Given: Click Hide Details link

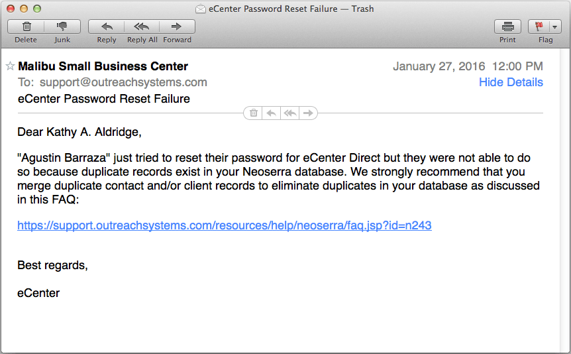Looking at the screenshot, I should [511, 82].
